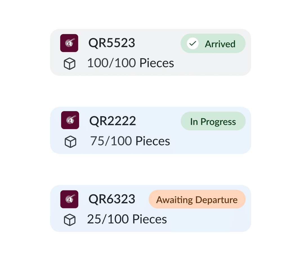302x261 pixels.
Task: Click the Qatar Airways logo for QR6323
Action: [69, 199]
